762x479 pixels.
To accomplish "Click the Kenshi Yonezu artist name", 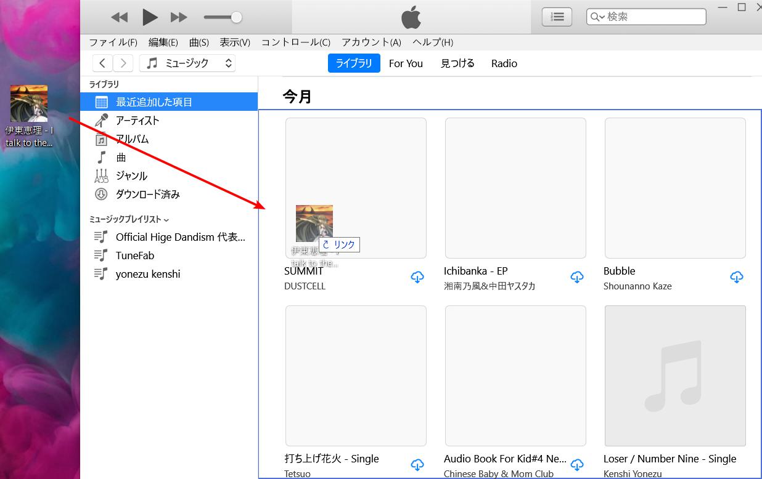I will coord(633,474).
